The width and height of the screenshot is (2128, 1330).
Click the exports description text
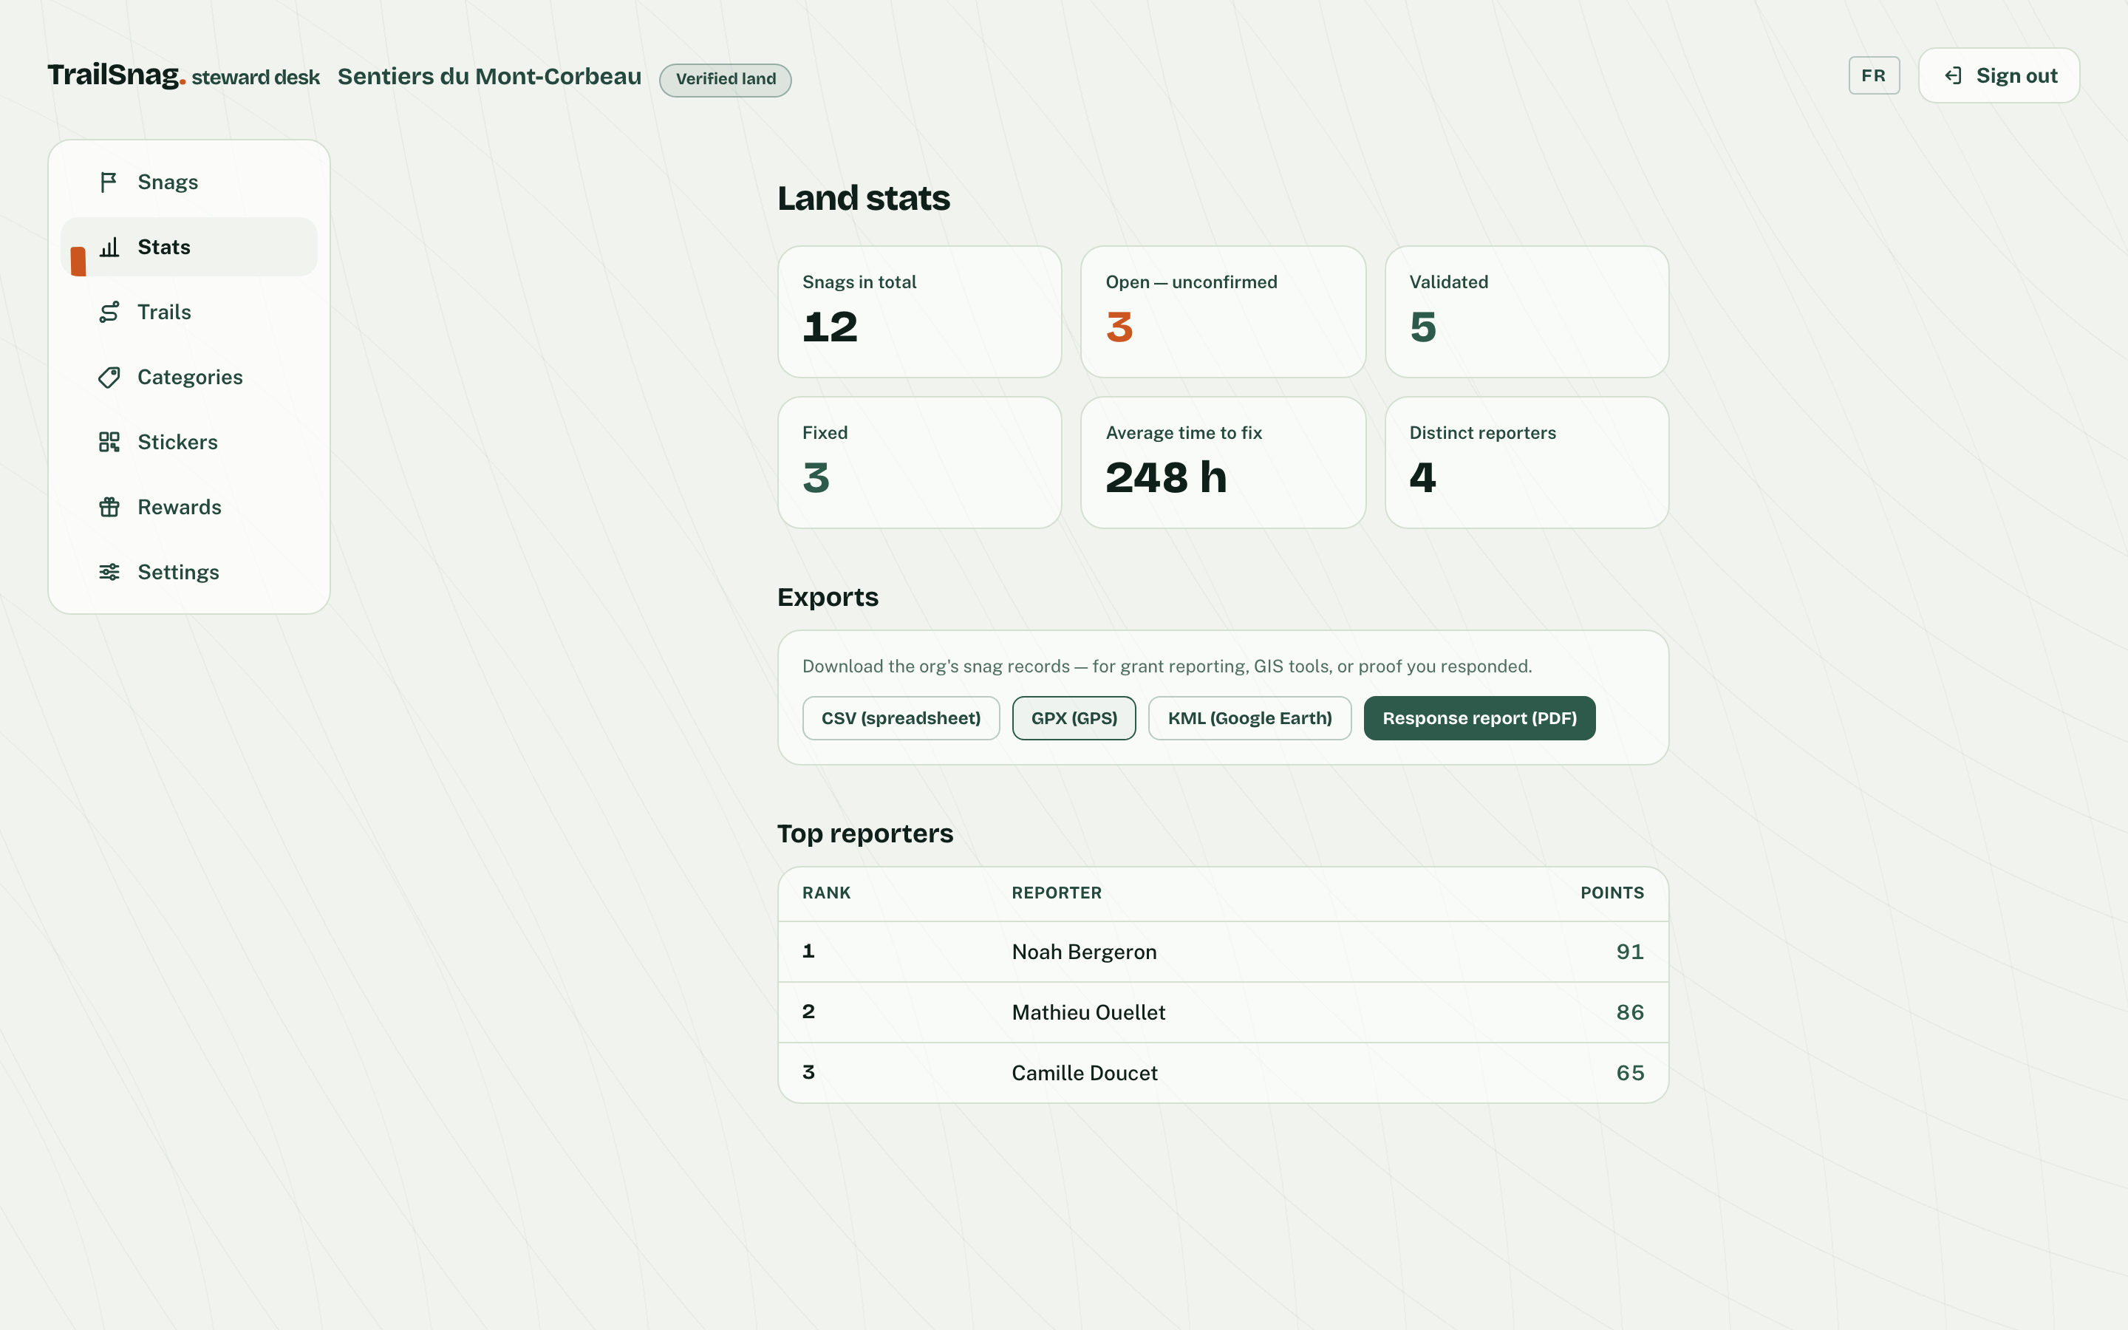(x=1167, y=666)
